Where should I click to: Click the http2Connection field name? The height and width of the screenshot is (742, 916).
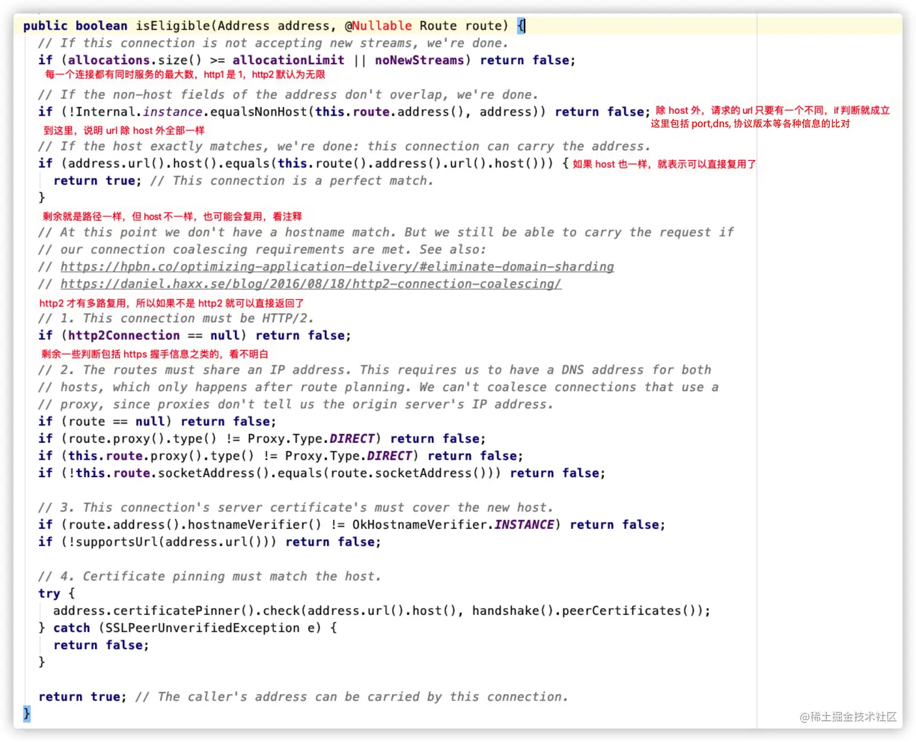pos(124,336)
